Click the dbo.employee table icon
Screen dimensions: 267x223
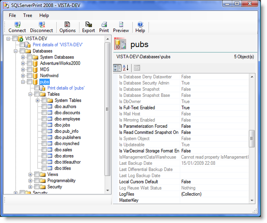(50, 119)
